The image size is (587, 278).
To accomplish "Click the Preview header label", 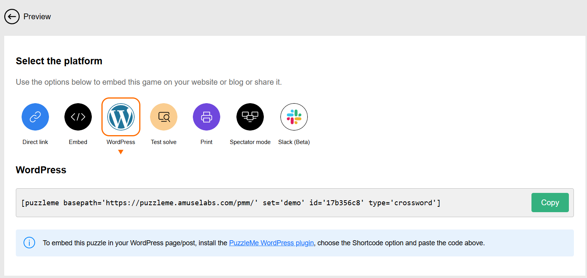I will [37, 17].
